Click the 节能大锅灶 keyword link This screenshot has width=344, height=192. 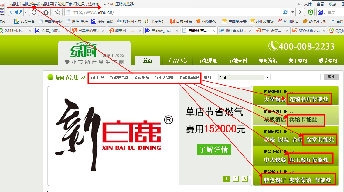pos(164,77)
